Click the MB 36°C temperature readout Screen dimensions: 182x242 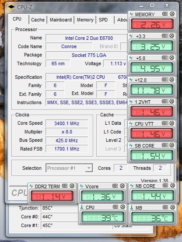pyautogui.click(x=153, y=217)
